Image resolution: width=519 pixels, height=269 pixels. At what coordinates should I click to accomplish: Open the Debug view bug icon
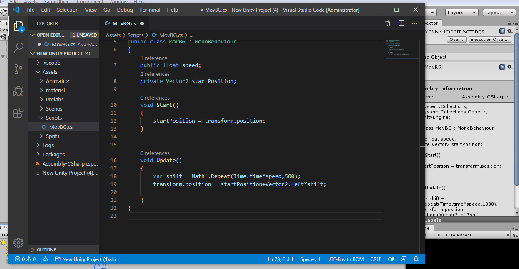[x=18, y=91]
